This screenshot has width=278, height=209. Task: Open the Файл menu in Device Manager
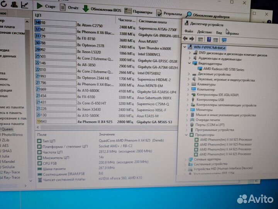click(x=188, y=31)
